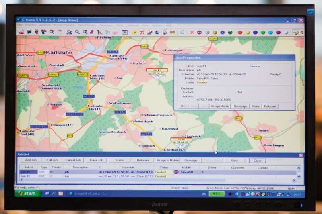The height and width of the screenshot is (214, 322).
Task: Click the SipcoRR mobile icon in Job #1 row
Action: [176, 172]
